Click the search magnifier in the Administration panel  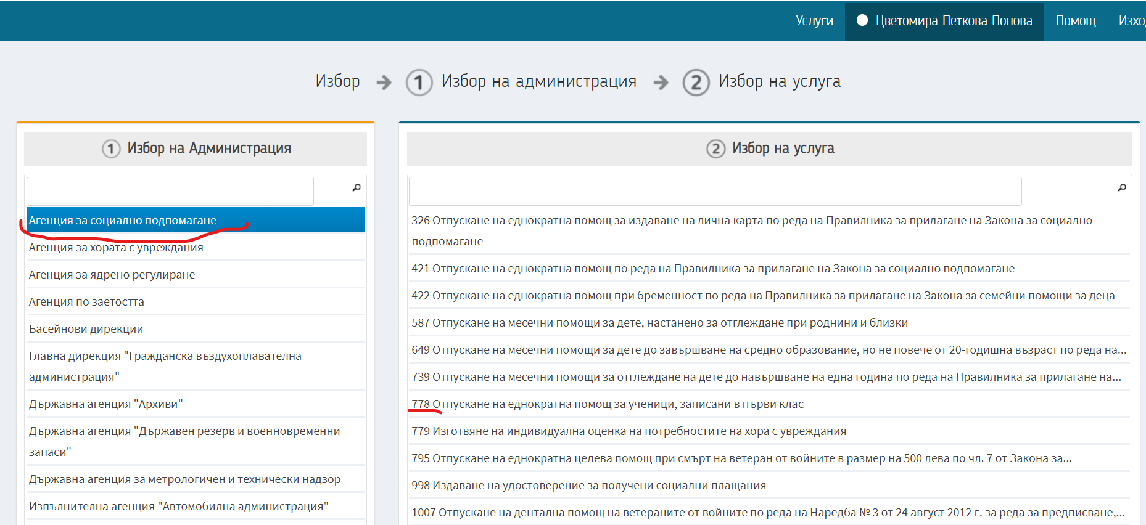[x=357, y=188]
